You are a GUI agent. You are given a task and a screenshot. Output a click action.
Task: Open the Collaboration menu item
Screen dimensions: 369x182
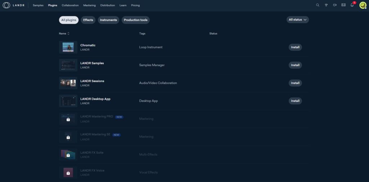70,5
